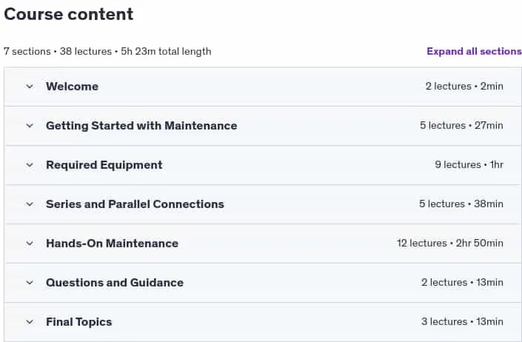Select the Final Topics section title
The image size is (522, 342).
79,322
